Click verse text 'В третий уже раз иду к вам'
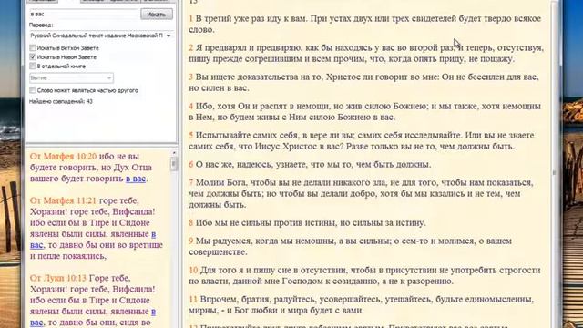 coord(251,18)
